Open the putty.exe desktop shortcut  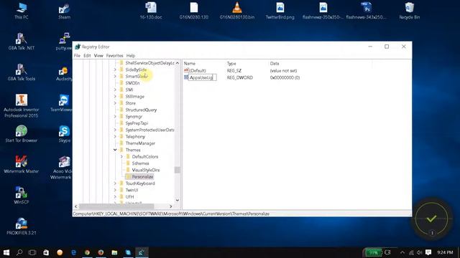(64, 42)
